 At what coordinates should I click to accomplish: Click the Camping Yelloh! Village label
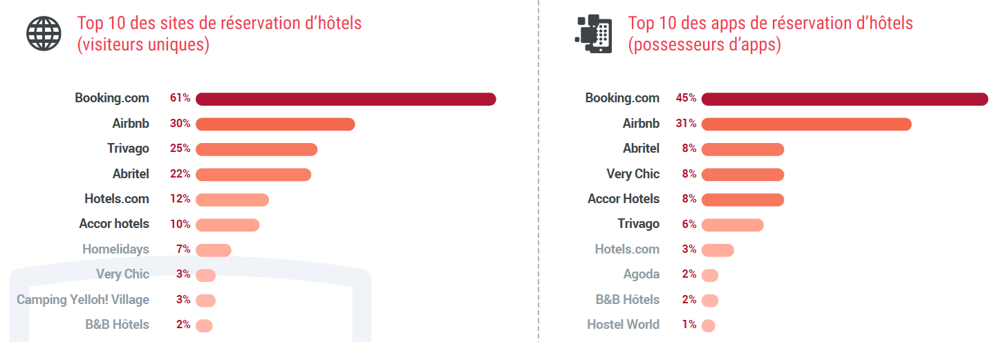(x=83, y=300)
